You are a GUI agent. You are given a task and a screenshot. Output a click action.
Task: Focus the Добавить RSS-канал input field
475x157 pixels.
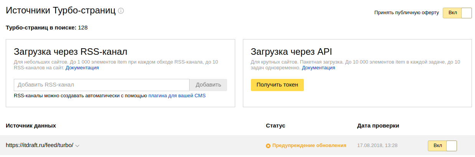click(x=102, y=85)
